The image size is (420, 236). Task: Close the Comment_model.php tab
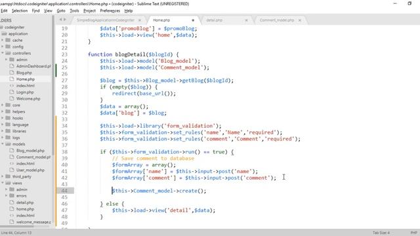point(300,20)
